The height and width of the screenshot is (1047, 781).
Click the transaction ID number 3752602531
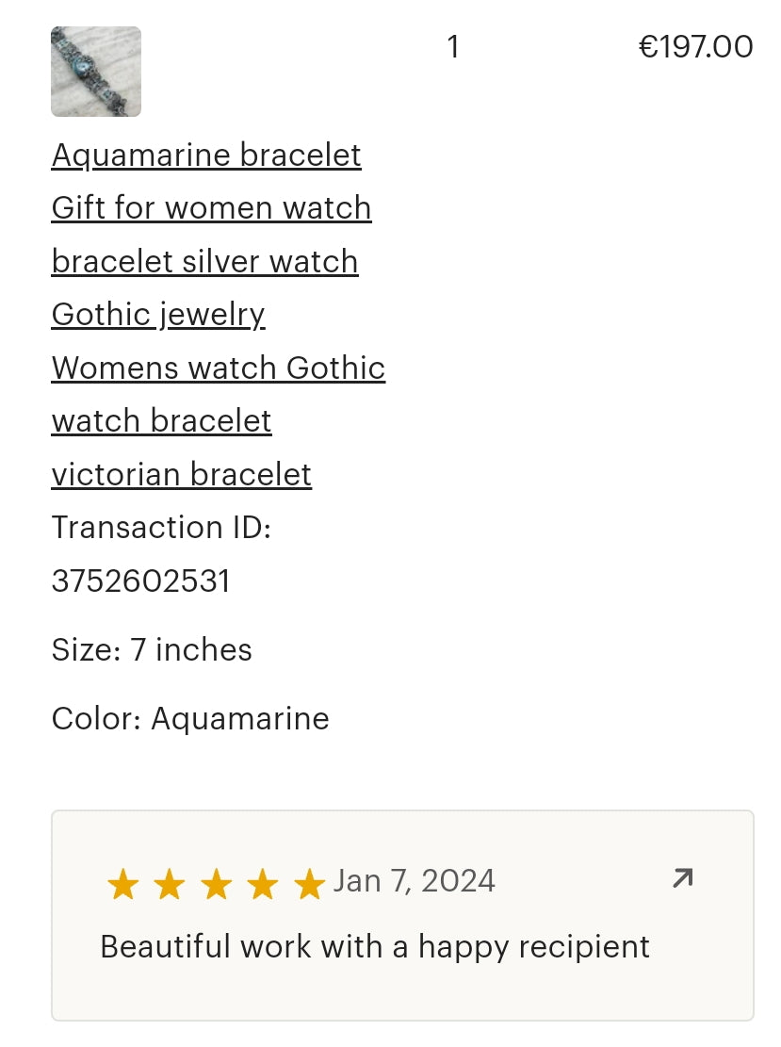(x=140, y=581)
